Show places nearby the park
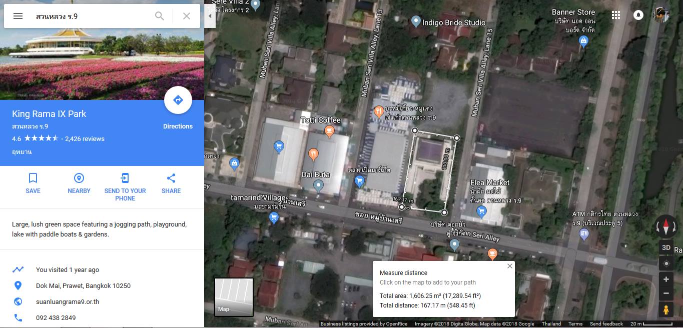Image resolution: width=683 pixels, height=328 pixels. click(x=79, y=183)
